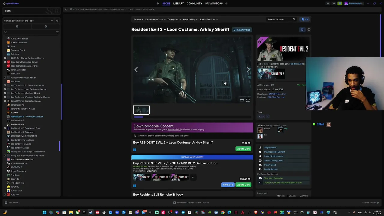Click the store search magnifier icon

pos(294,19)
